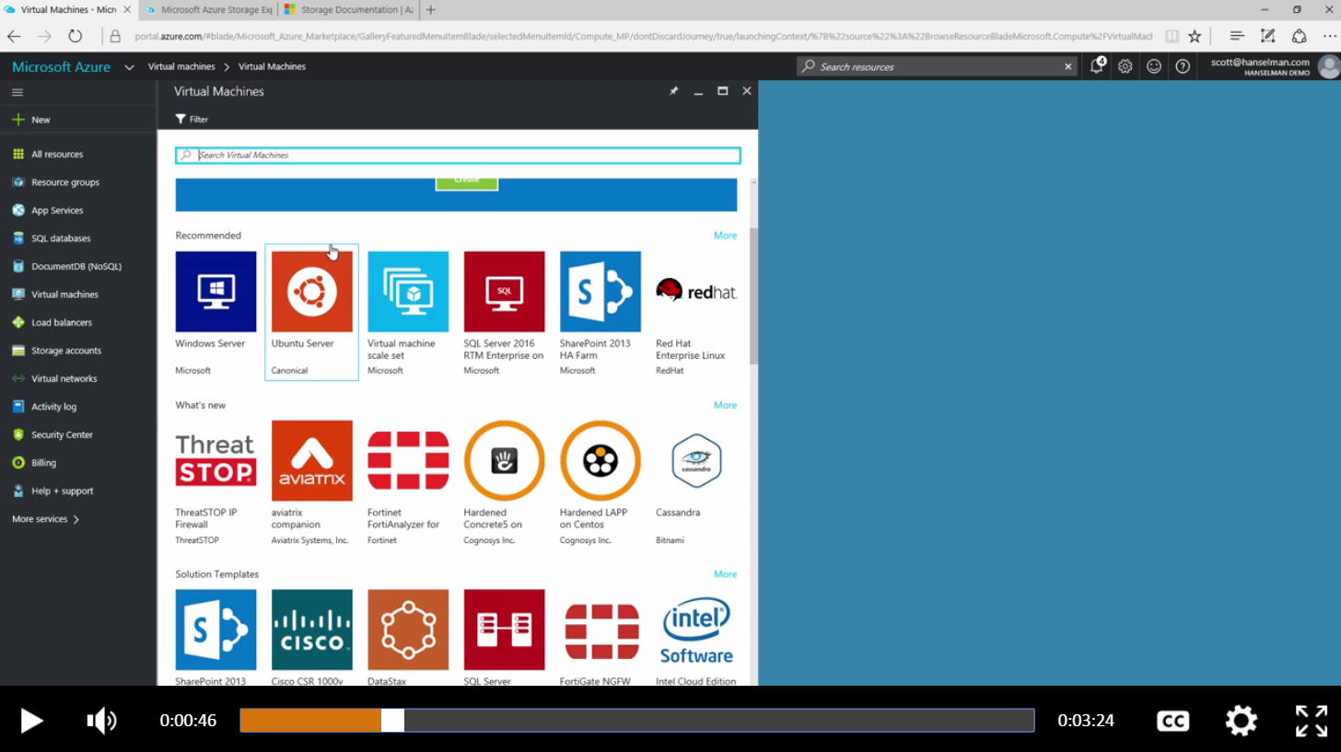Switch to Storage Documentation browser tab
This screenshot has height=752, width=1341.
(x=347, y=10)
